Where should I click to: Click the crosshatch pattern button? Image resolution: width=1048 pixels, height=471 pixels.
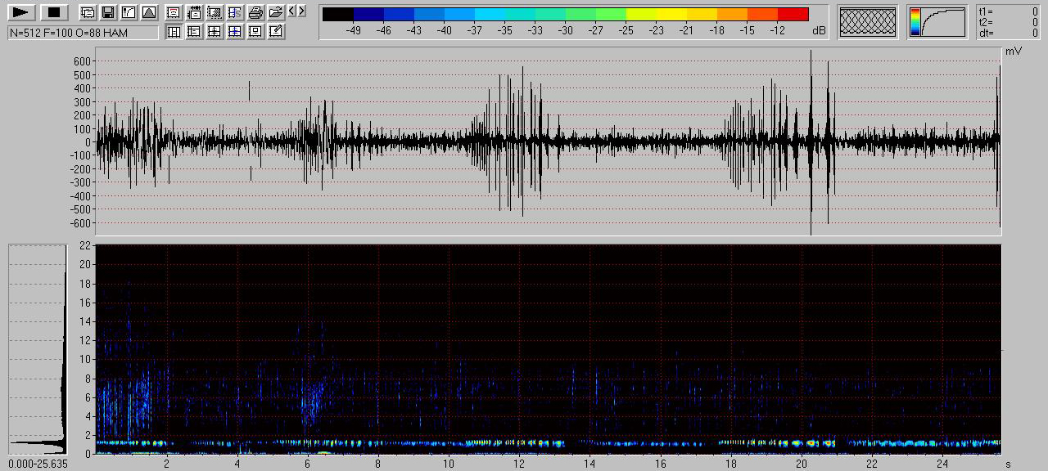[x=868, y=21]
